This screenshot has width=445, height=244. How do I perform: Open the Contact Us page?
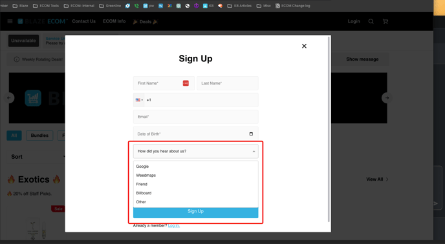coord(83,21)
